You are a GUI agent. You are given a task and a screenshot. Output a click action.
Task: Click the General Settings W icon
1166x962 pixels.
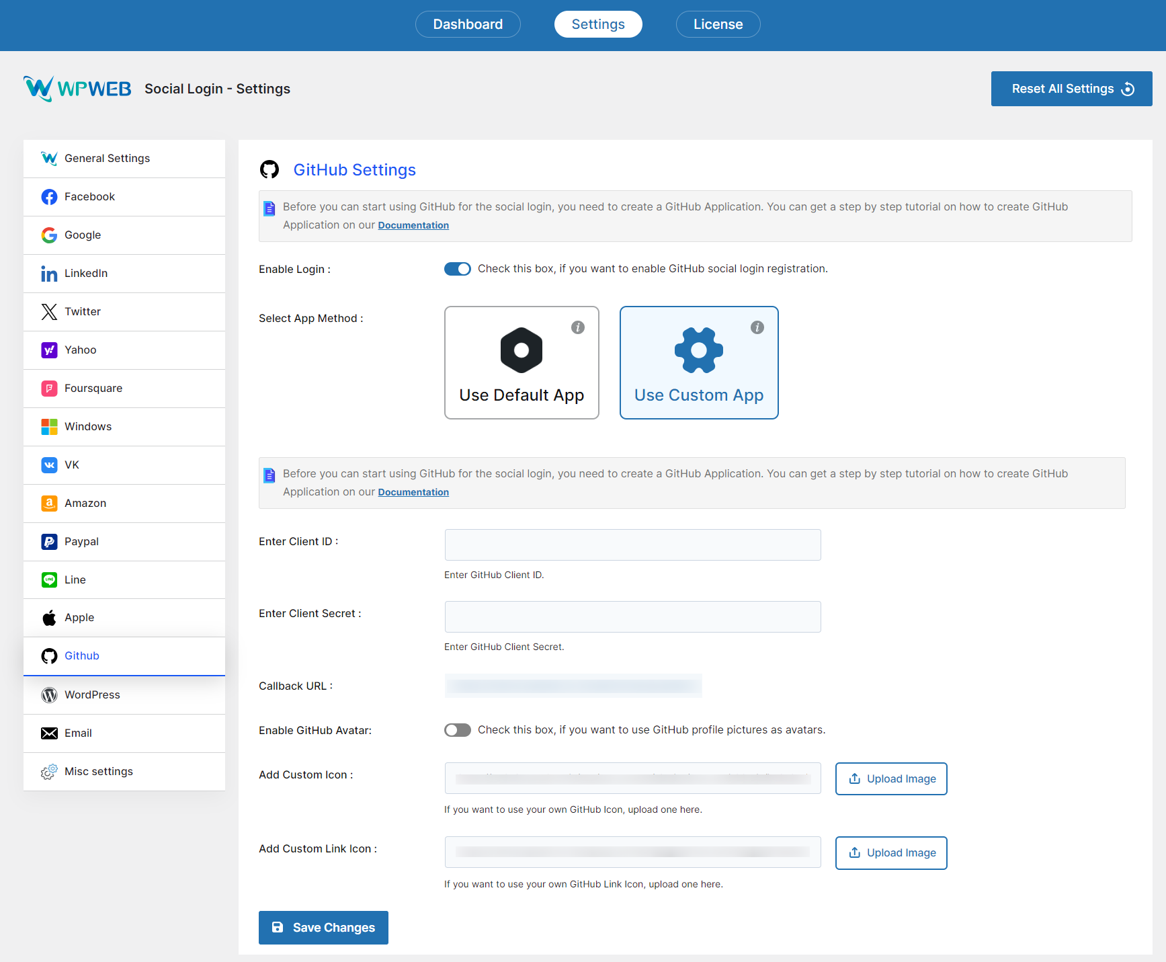coord(49,158)
